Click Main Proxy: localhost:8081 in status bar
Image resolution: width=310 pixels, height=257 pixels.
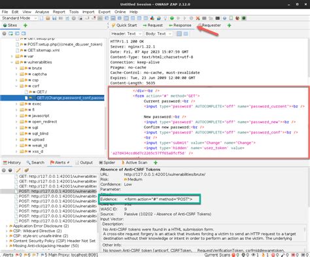[73, 254]
